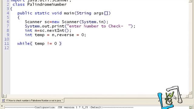194x109 pixels.
Task: Click the 'Scanner sc=new Scanner(System.in);' line
Action: point(67,22)
